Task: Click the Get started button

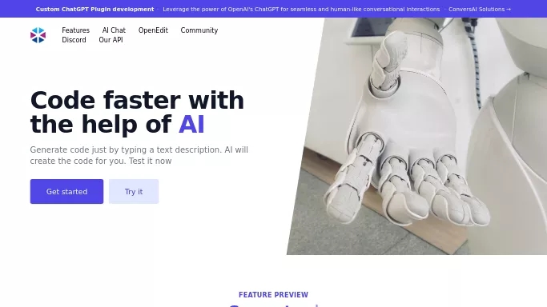Action: (66, 191)
